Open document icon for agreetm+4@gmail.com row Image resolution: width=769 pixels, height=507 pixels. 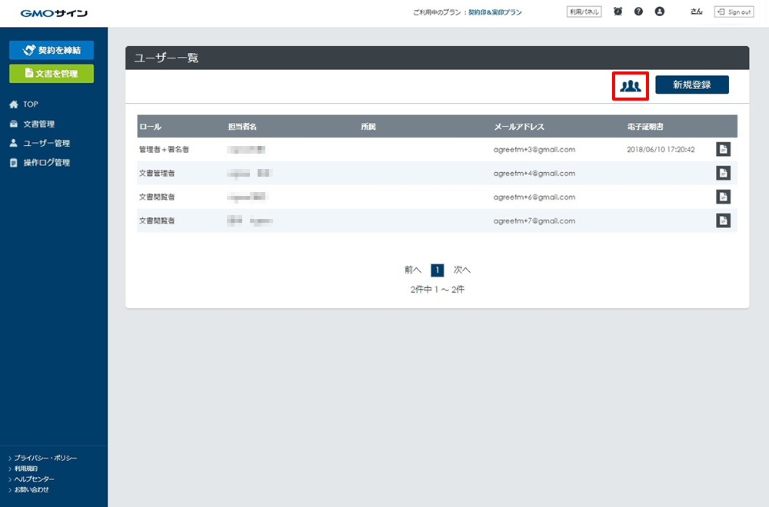click(724, 173)
